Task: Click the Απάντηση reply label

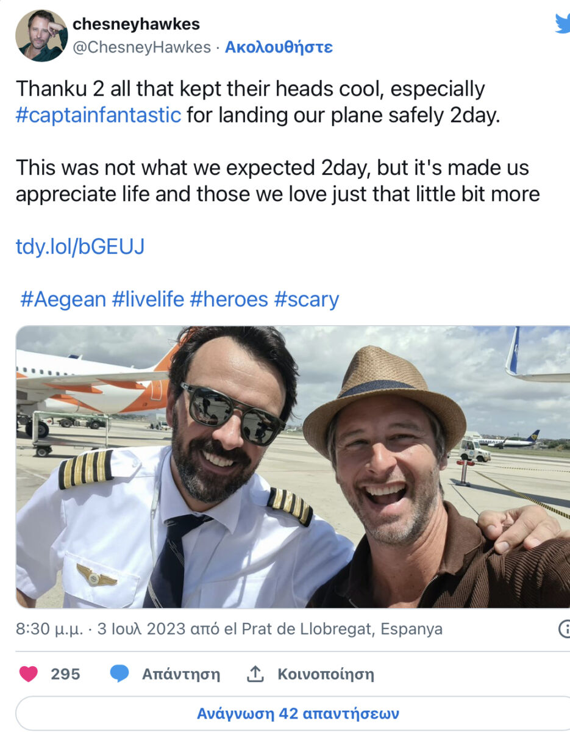Action: pyautogui.click(x=180, y=674)
